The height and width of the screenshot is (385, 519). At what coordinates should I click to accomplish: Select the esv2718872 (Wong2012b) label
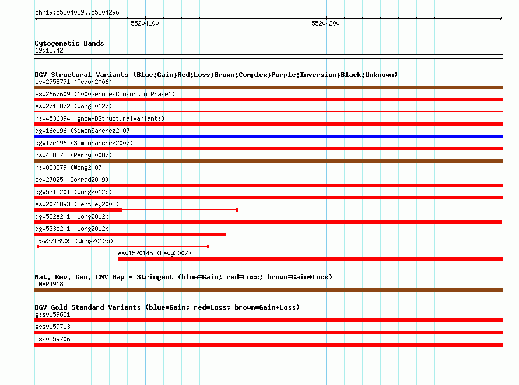click(73, 106)
